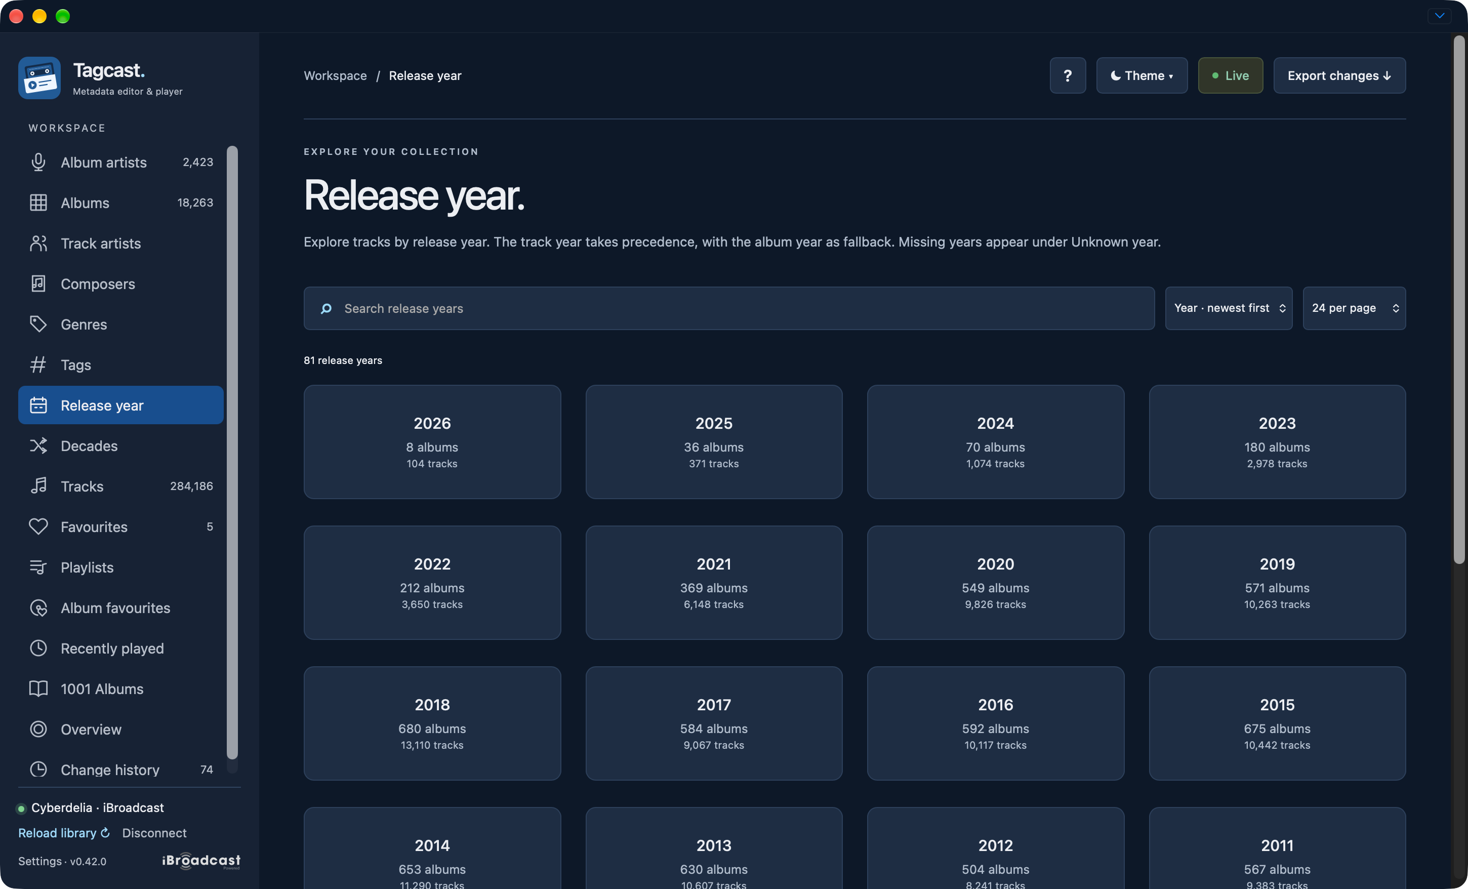This screenshot has height=889, width=1468.
Task: Open Tracks in the sidebar
Action: pyautogui.click(x=121, y=486)
